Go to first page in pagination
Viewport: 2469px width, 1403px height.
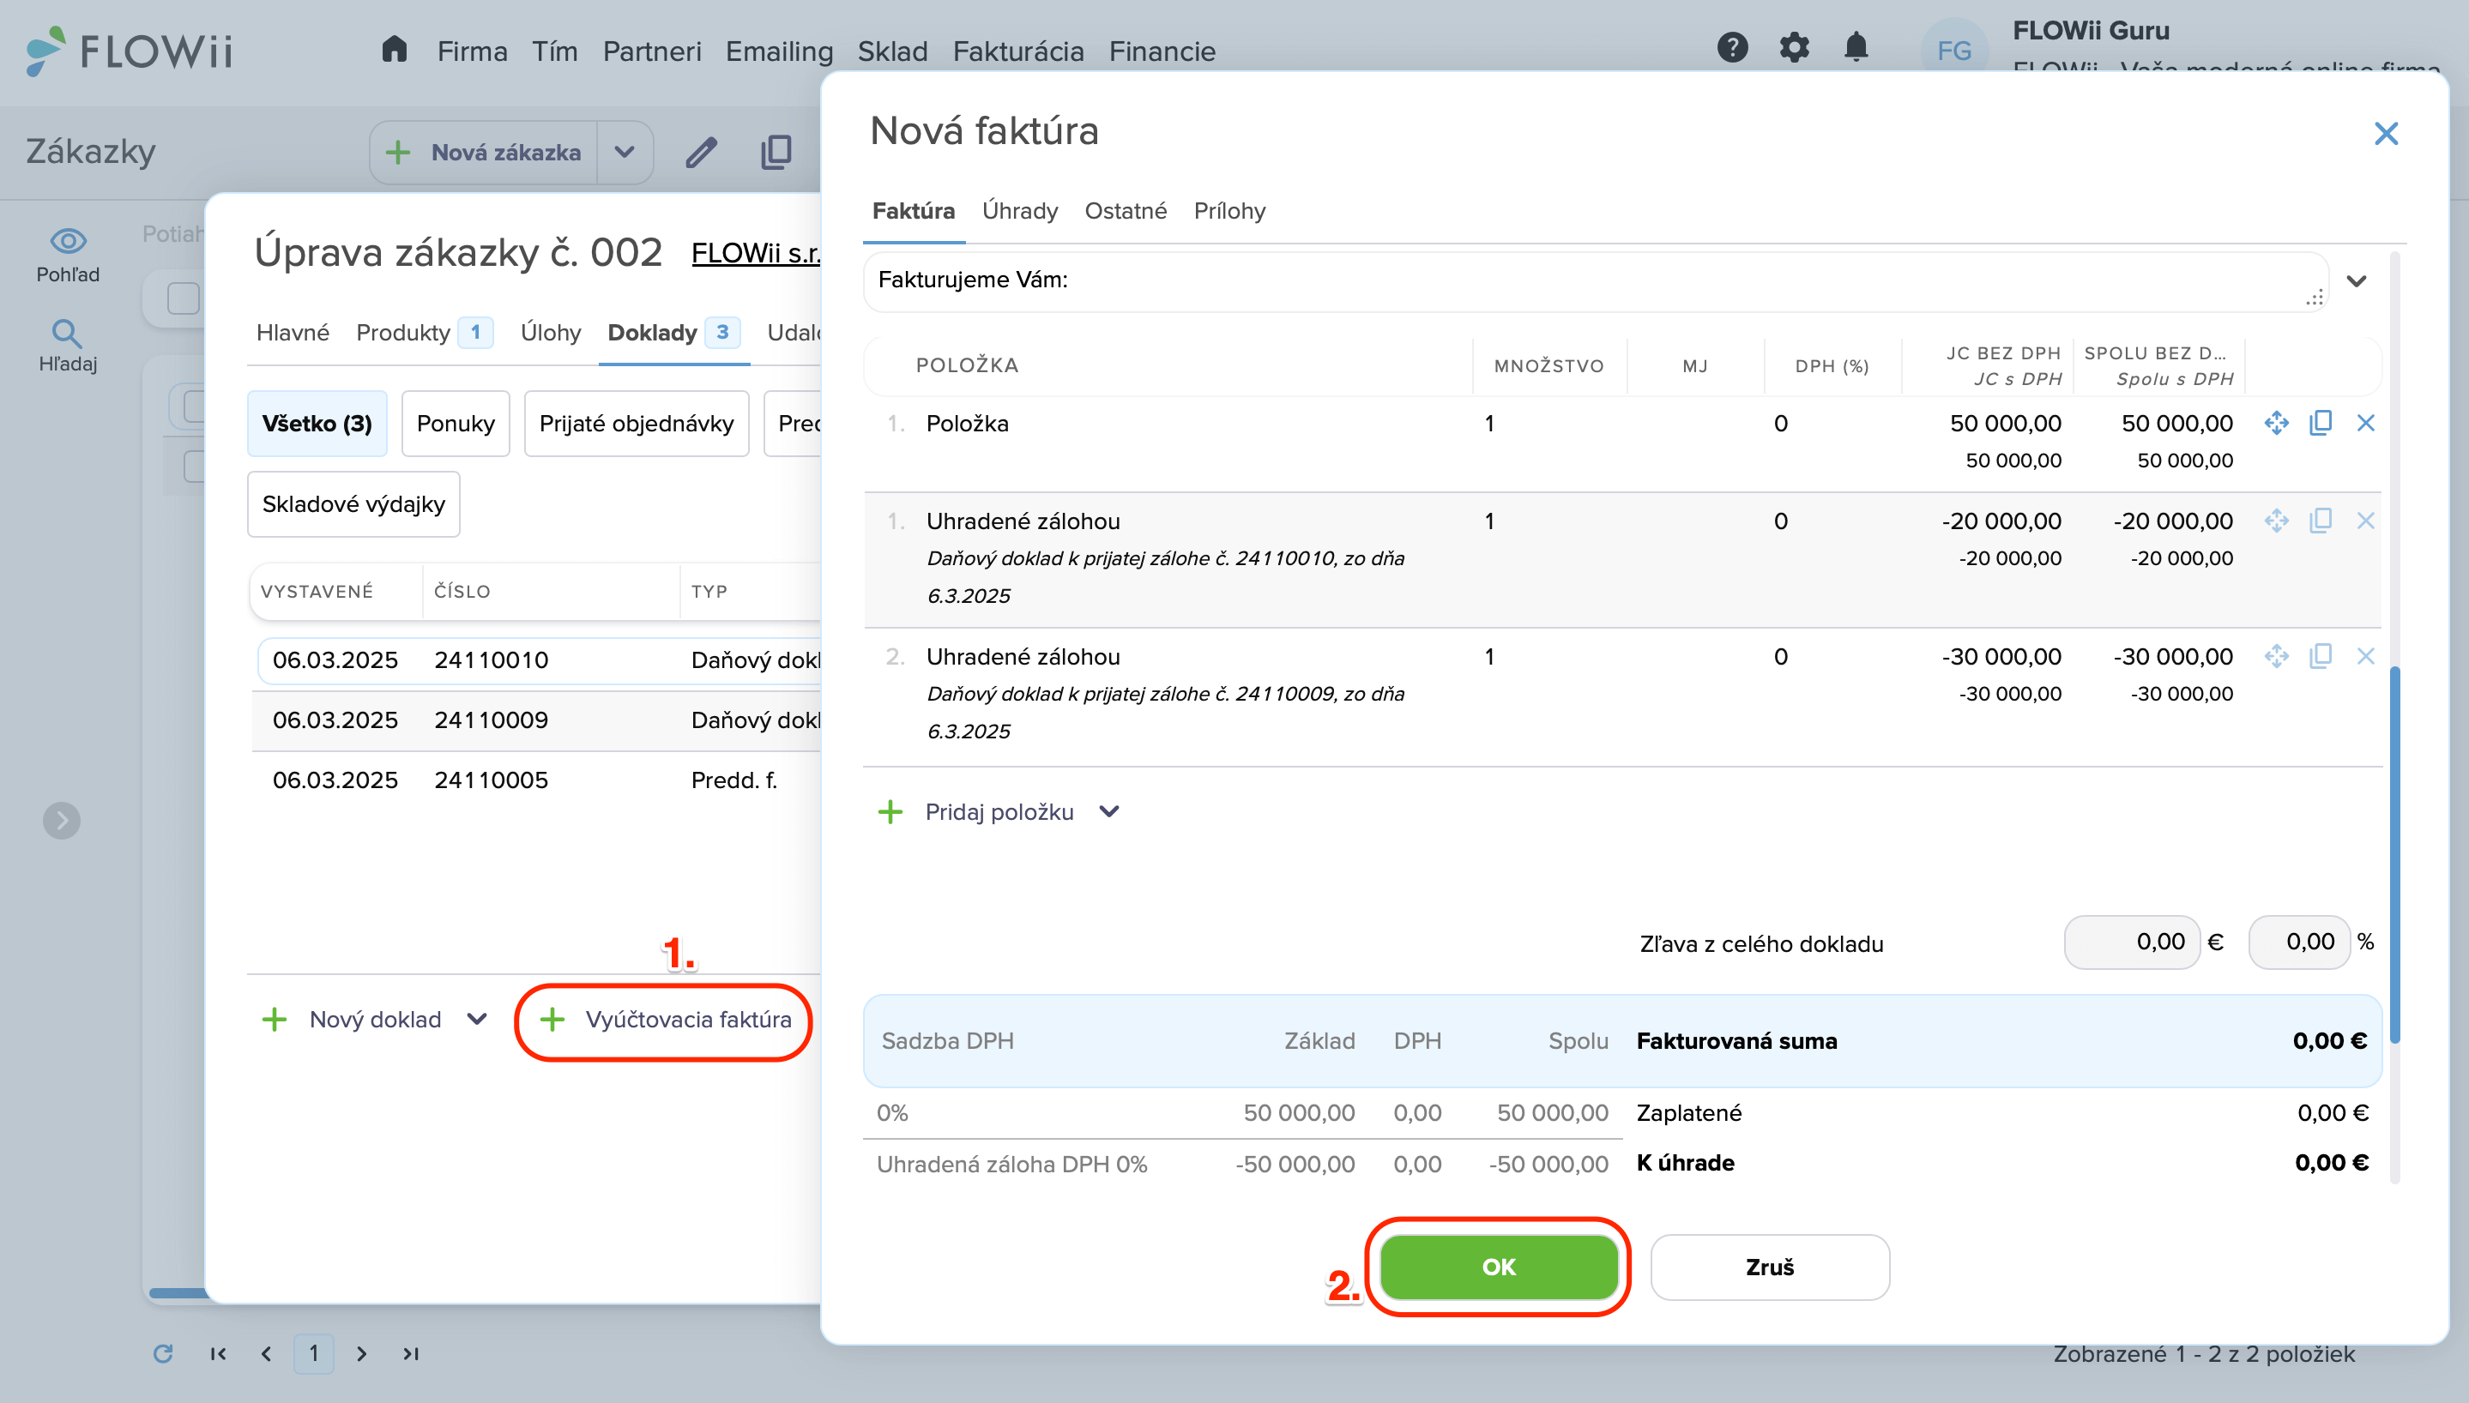click(218, 1353)
